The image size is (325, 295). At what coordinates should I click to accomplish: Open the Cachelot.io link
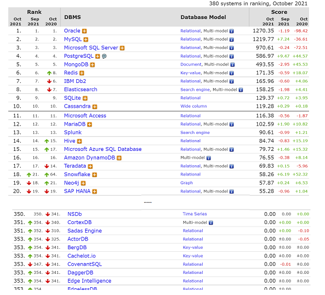pyautogui.click(x=82, y=256)
